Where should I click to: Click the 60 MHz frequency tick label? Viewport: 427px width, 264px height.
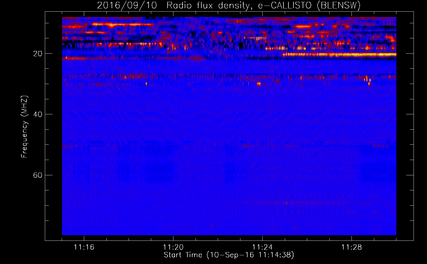click(38, 175)
